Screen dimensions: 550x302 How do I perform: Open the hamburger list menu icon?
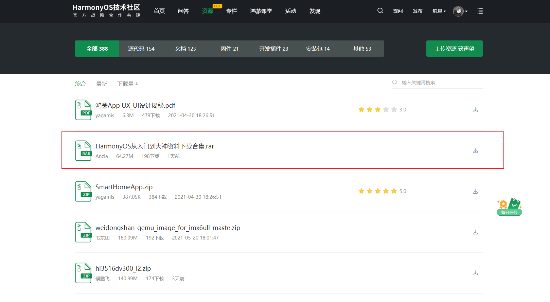tap(480, 11)
